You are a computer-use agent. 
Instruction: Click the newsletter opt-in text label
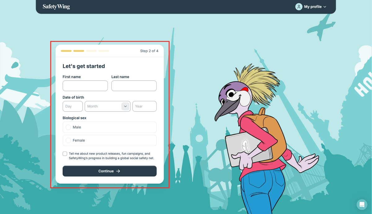click(x=112, y=156)
